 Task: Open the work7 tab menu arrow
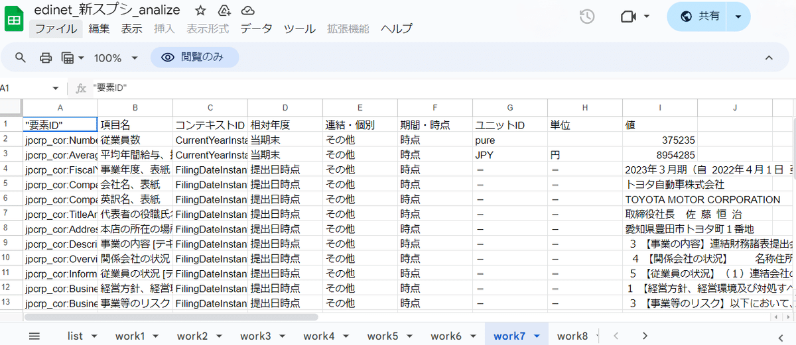point(536,336)
